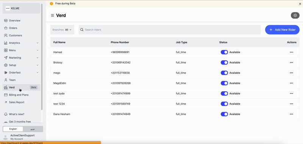The height and width of the screenshot is (144, 303).
Task: Click the Setup gear icon in sidebar
Action: (6, 65)
